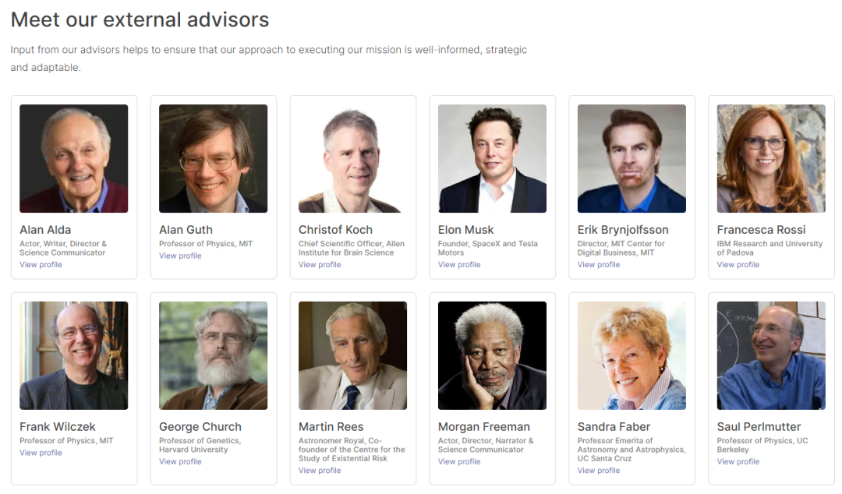Open Sandra Faber's View profile link
Screen dimensions: 842x494
599,471
